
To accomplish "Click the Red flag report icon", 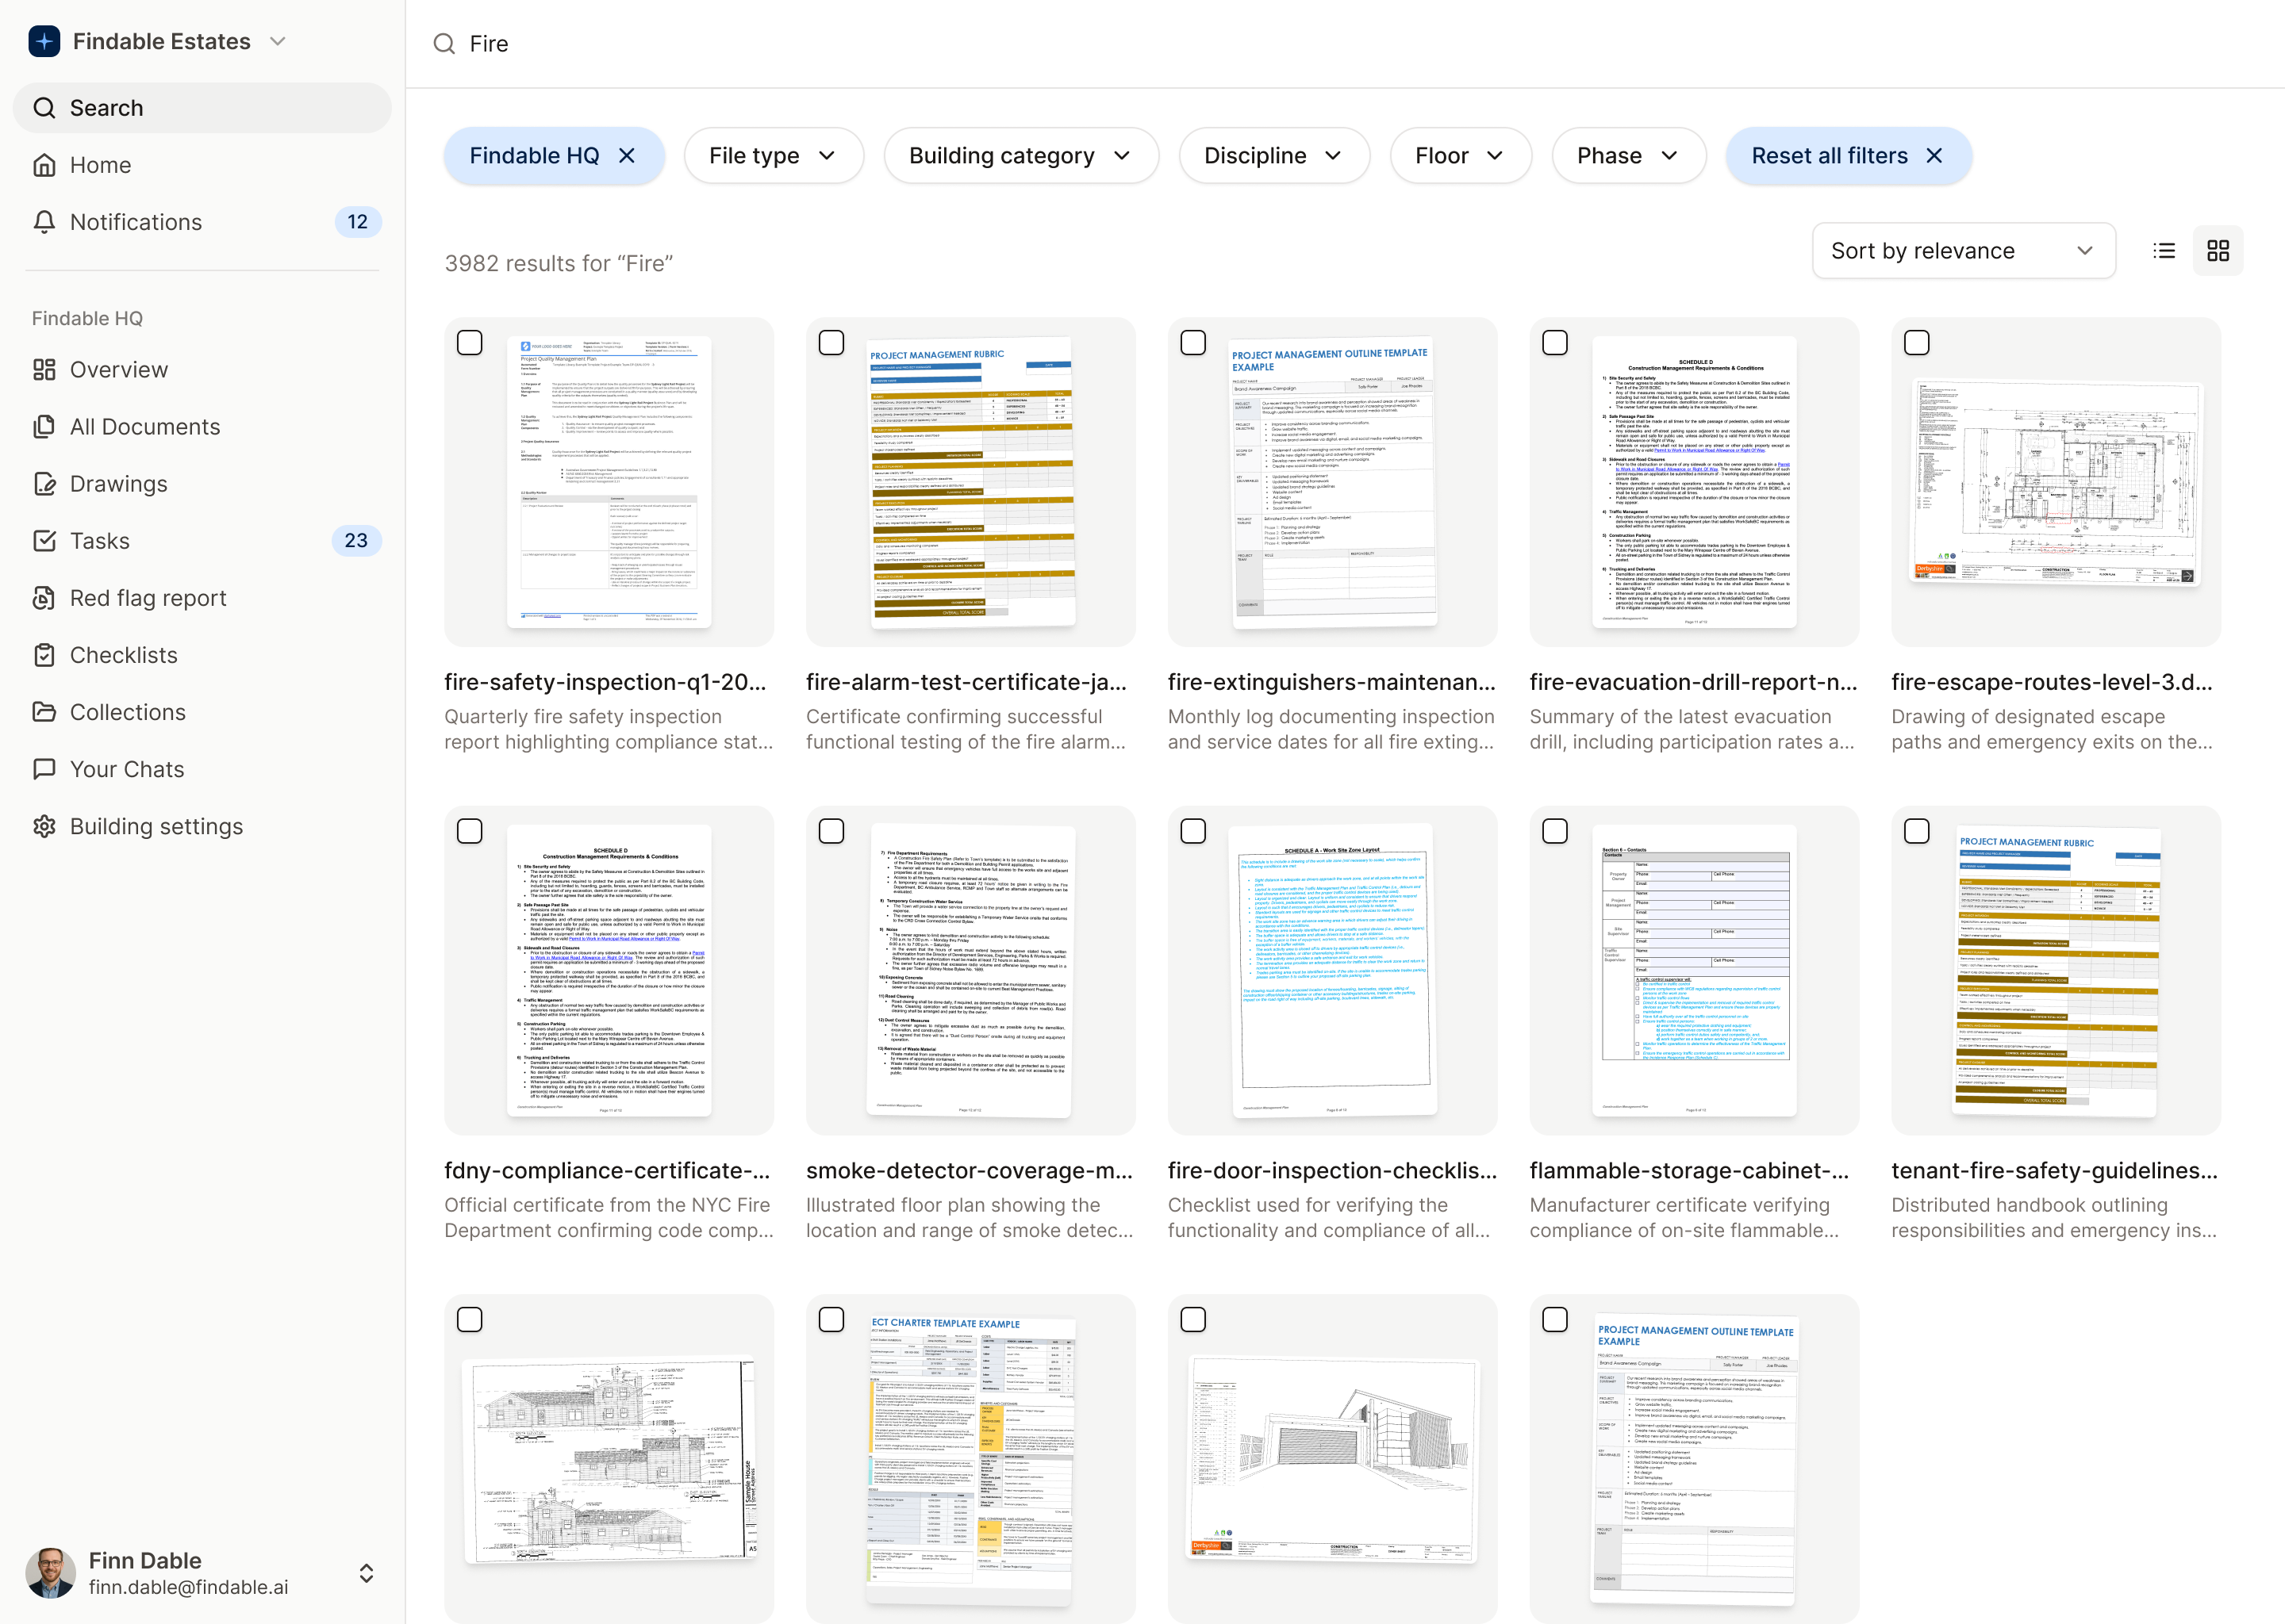I will pos(44,598).
